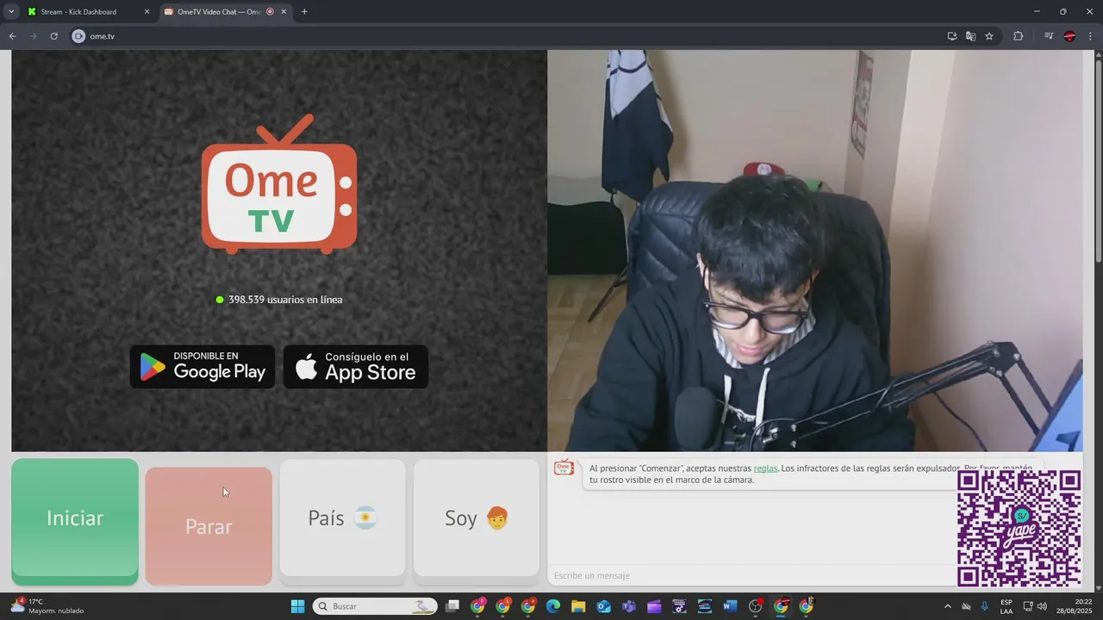Go back in browser history
The image size is (1103, 620).
pyautogui.click(x=13, y=36)
